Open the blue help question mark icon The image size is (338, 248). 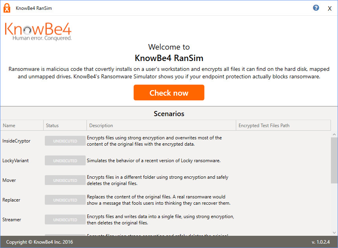[x=316, y=8]
